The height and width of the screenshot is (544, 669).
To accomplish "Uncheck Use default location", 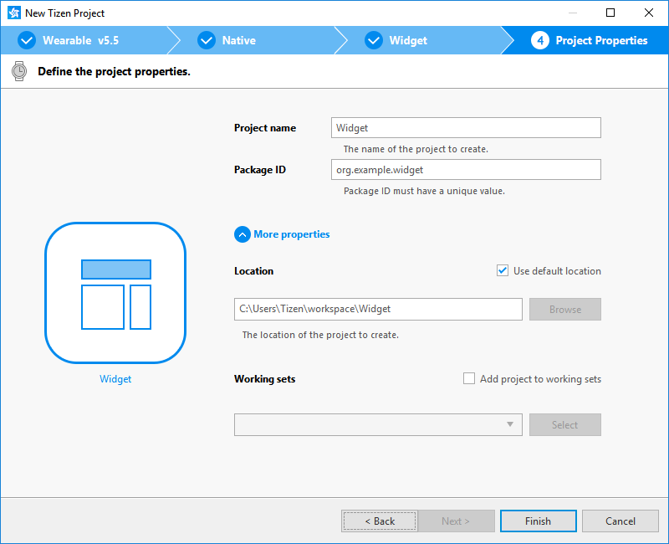I will [x=503, y=270].
